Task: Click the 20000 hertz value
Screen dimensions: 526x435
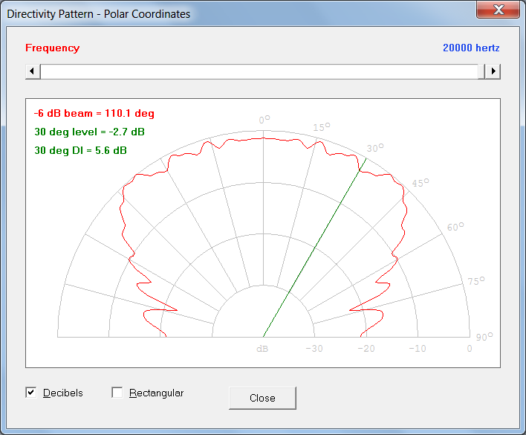Action: coord(471,48)
